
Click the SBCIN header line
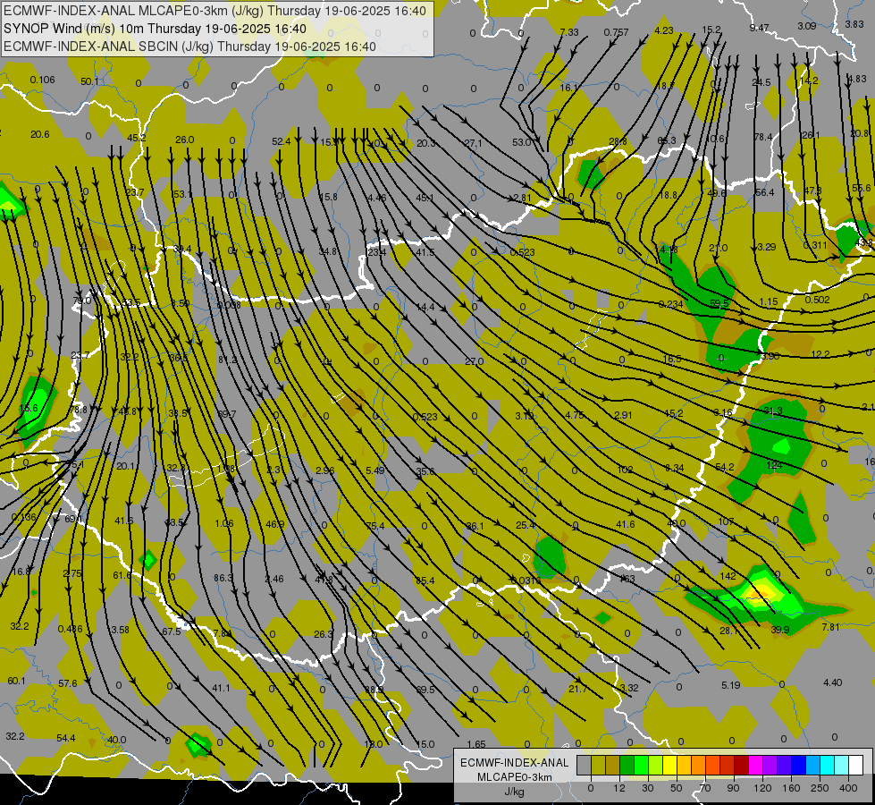189,47
